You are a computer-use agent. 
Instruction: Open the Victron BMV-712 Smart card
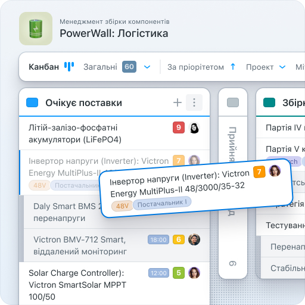[117, 245]
